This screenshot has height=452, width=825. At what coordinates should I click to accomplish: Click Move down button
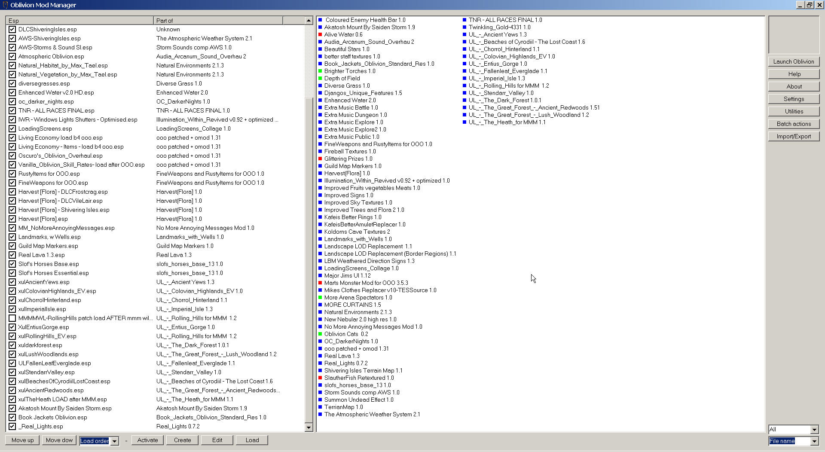point(59,440)
